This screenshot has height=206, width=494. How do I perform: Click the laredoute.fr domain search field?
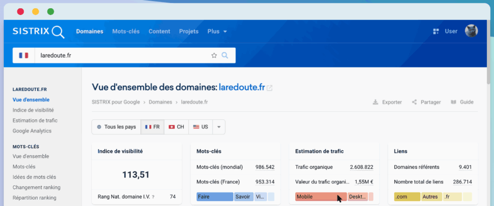point(121,55)
